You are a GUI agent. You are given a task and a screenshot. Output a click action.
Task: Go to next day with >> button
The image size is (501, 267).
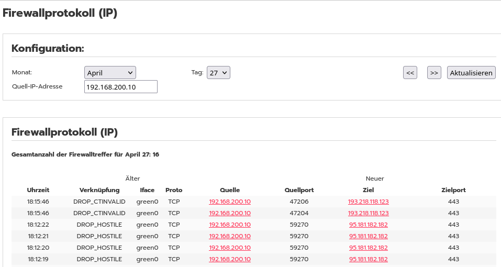pos(434,72)
